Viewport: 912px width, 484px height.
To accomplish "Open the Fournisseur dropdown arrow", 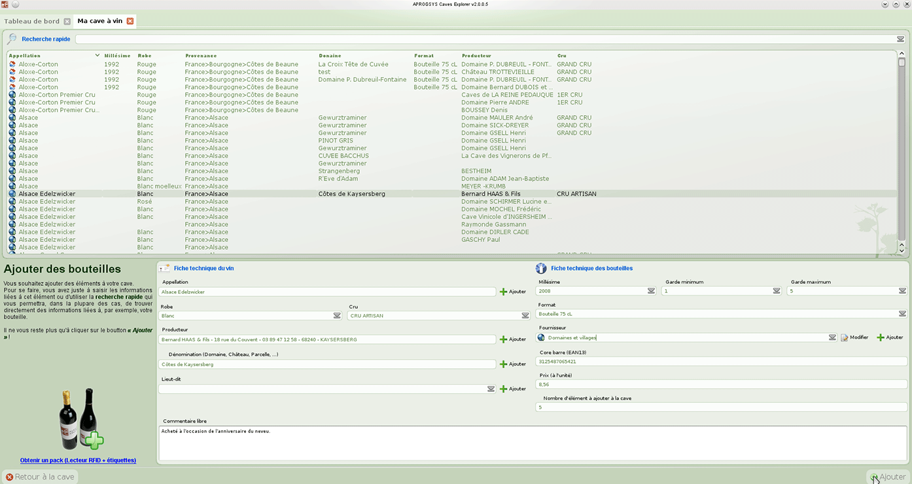I will (832, 338).
